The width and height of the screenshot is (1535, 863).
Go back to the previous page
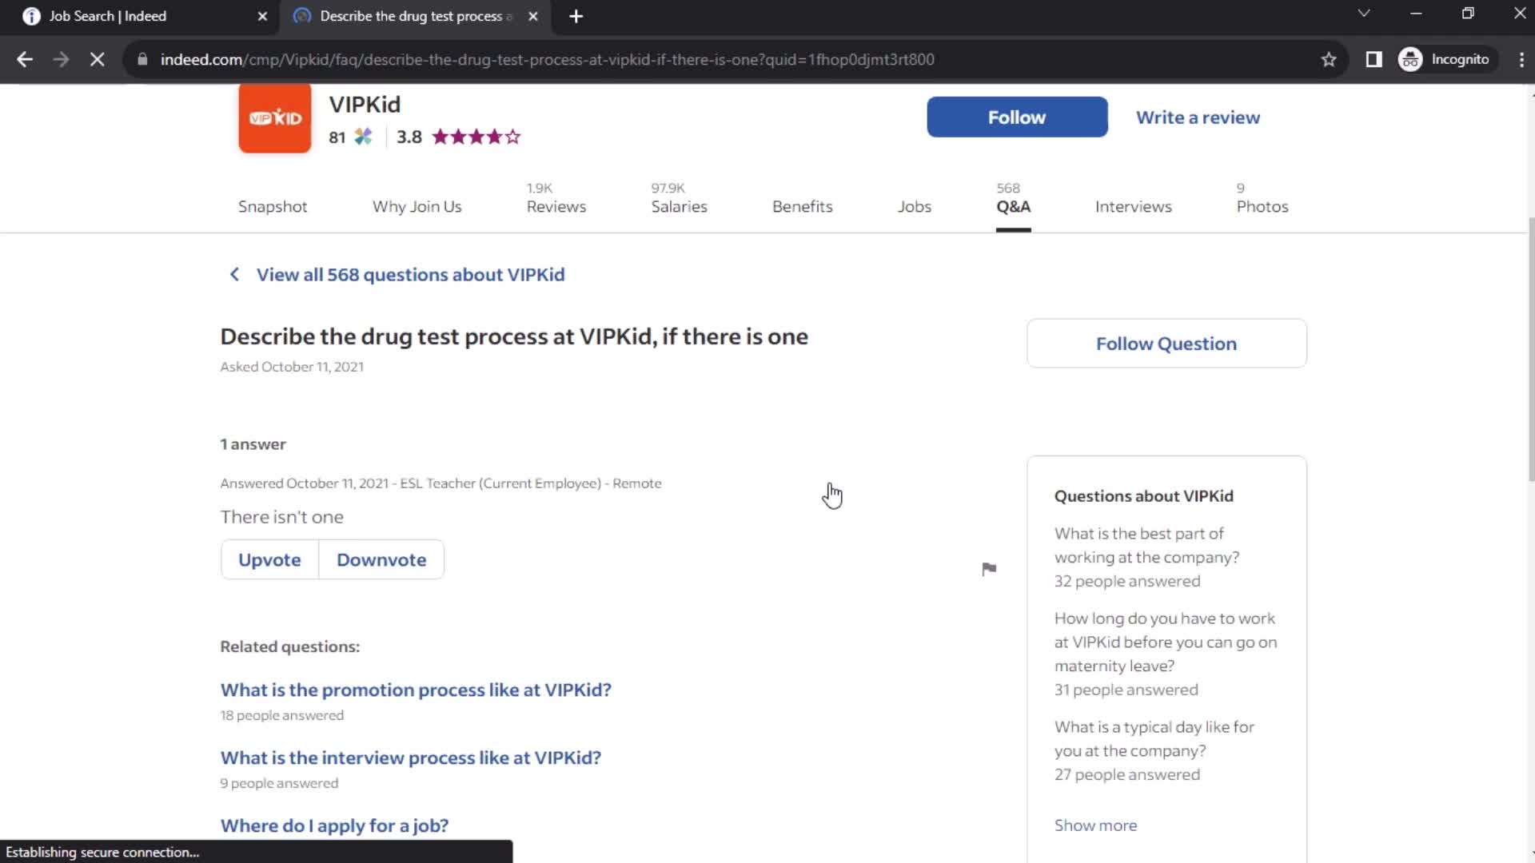click(x=24, y=59)
